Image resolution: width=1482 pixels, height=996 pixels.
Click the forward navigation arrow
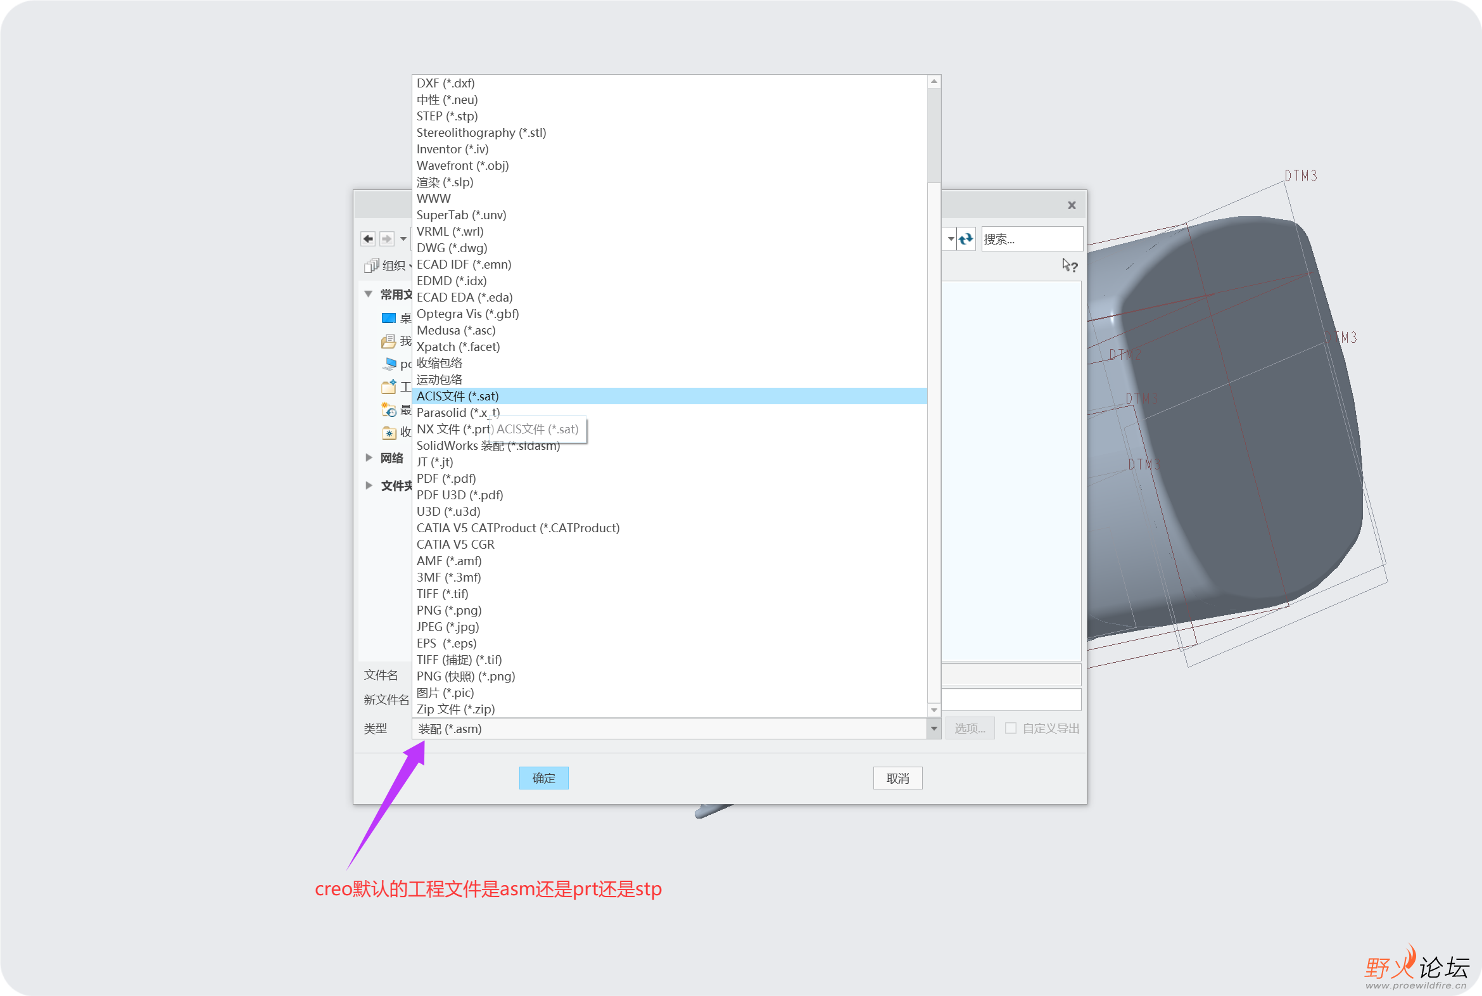point(387,238)
